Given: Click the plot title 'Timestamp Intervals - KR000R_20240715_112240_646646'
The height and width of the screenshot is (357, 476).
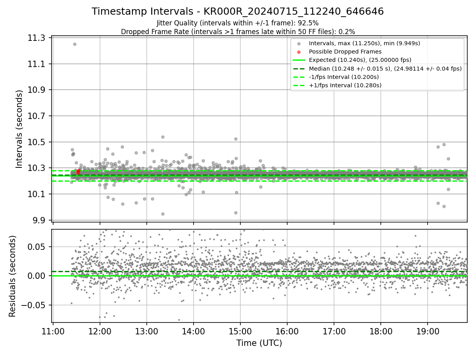Looking at the screenshot, I should coord(238,12).
